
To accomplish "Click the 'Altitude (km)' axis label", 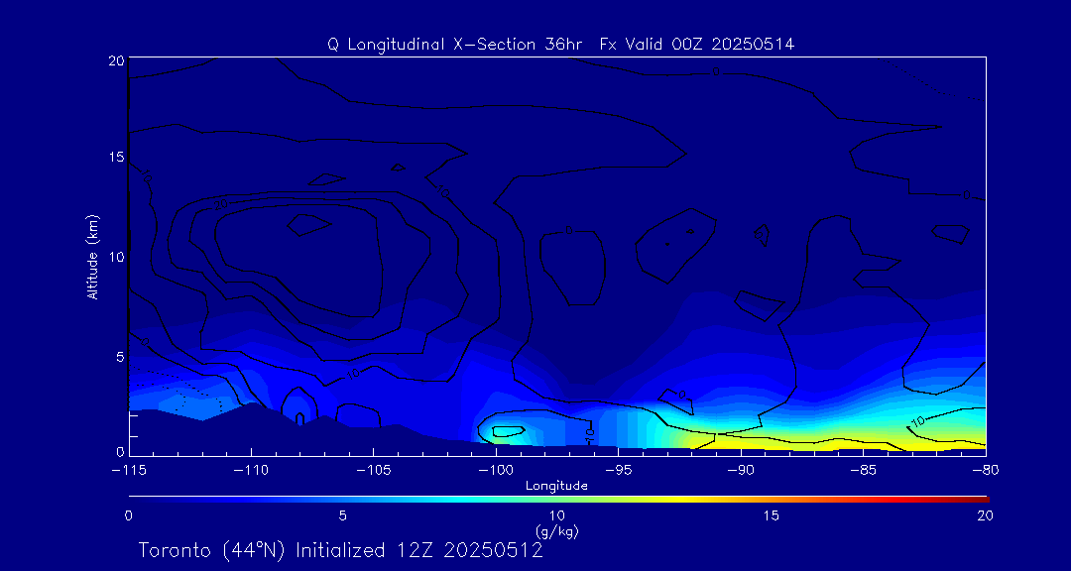I will (x=93, y=256).
